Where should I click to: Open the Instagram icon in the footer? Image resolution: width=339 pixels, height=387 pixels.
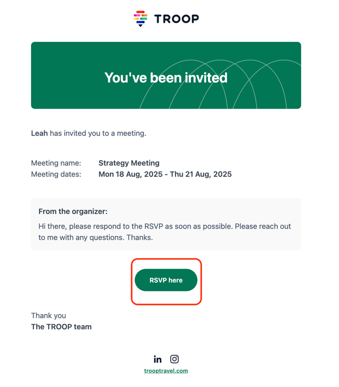coord(175,359)
